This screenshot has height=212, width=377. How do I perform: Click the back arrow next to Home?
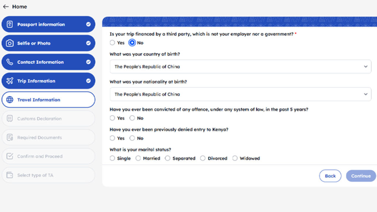point(6,7)
